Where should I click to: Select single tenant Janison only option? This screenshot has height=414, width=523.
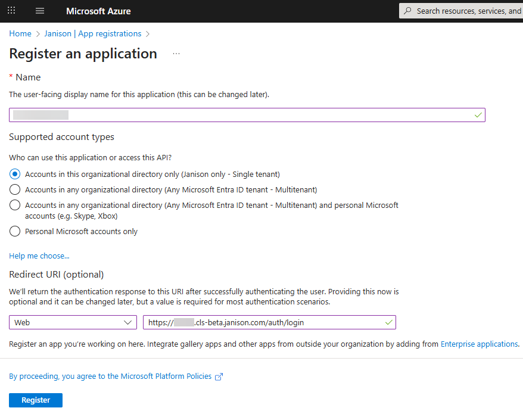tap(15, 175)
